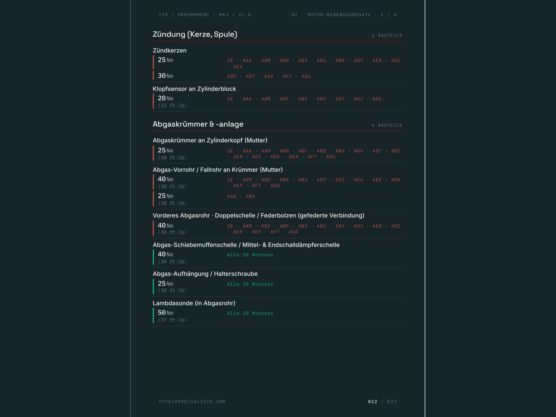Select engine codes AAA · ABV under Abgas-Vorrohr

(x=241, y=197)
